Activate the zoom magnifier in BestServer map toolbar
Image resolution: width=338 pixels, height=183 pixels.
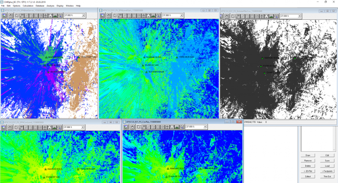tap(60, 15)
